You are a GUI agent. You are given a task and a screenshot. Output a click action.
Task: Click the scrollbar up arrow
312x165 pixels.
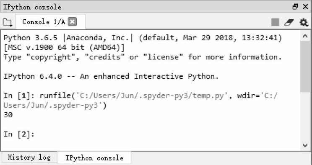point(305,36)
